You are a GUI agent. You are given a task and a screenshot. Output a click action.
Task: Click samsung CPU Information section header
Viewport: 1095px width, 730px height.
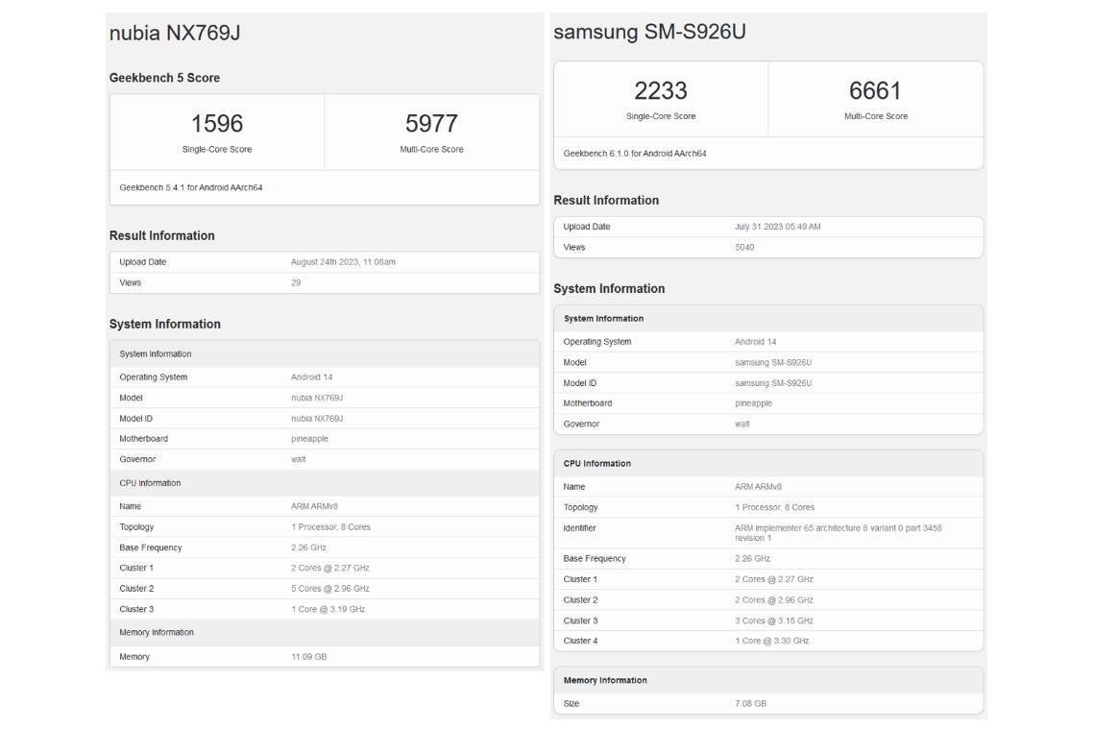pos(768,463)
